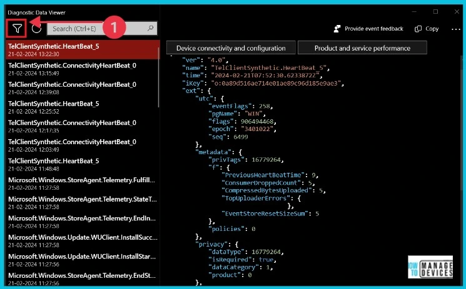Screen dimensions: 466x289
Task: Select WUClient.InstallStar... event
Action: click(x=83, y=260)
